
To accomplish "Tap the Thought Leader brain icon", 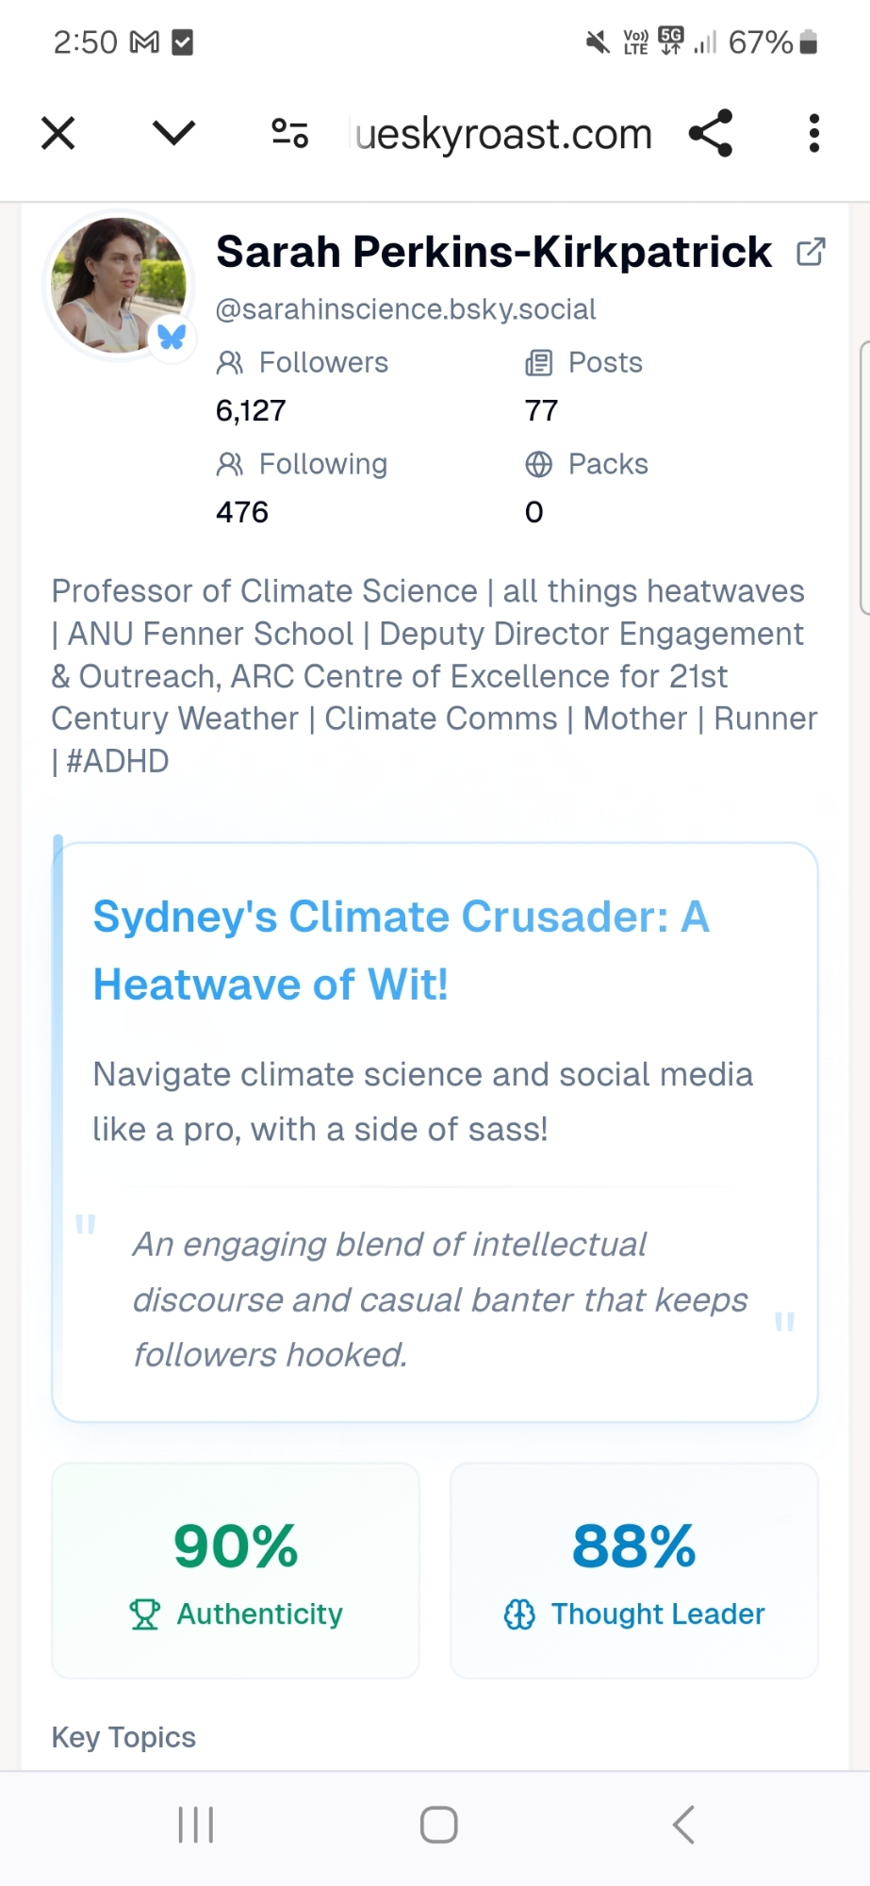I will pyautogui.click(x=519, y=1614).
